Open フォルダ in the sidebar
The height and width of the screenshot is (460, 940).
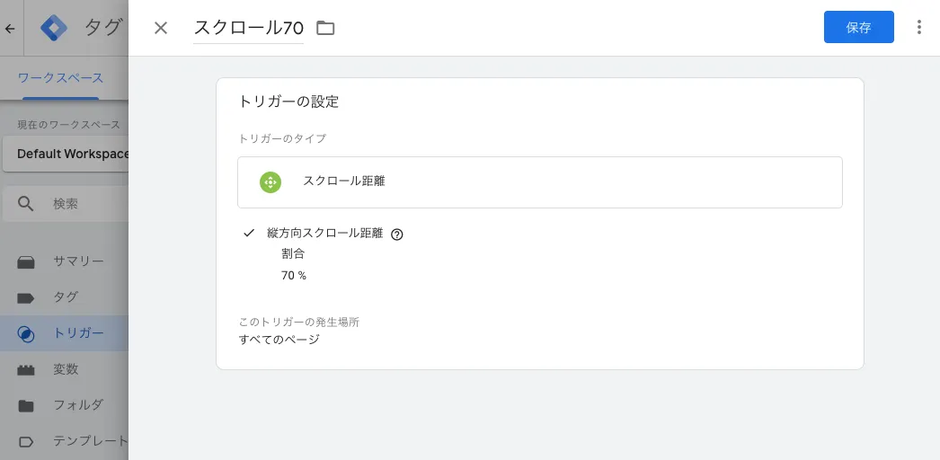point(77,405)
